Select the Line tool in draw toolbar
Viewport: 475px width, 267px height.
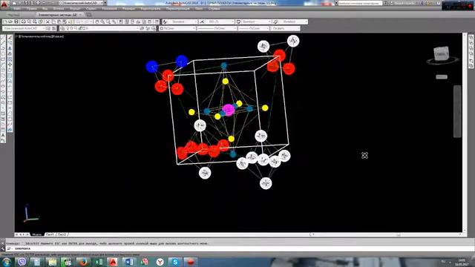3,38
